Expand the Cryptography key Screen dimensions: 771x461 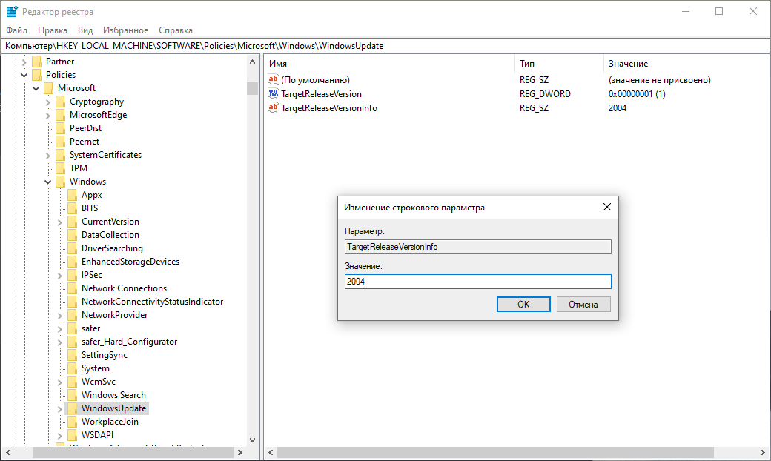47,102
